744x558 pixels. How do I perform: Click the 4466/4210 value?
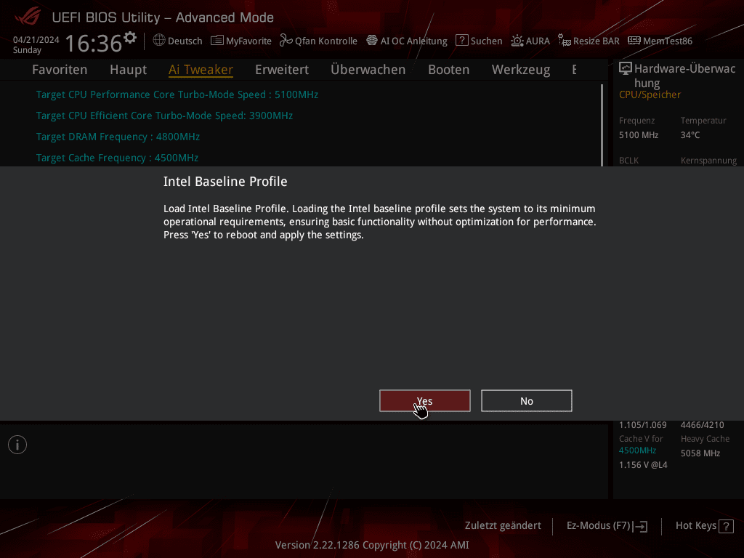coord(703,425)
